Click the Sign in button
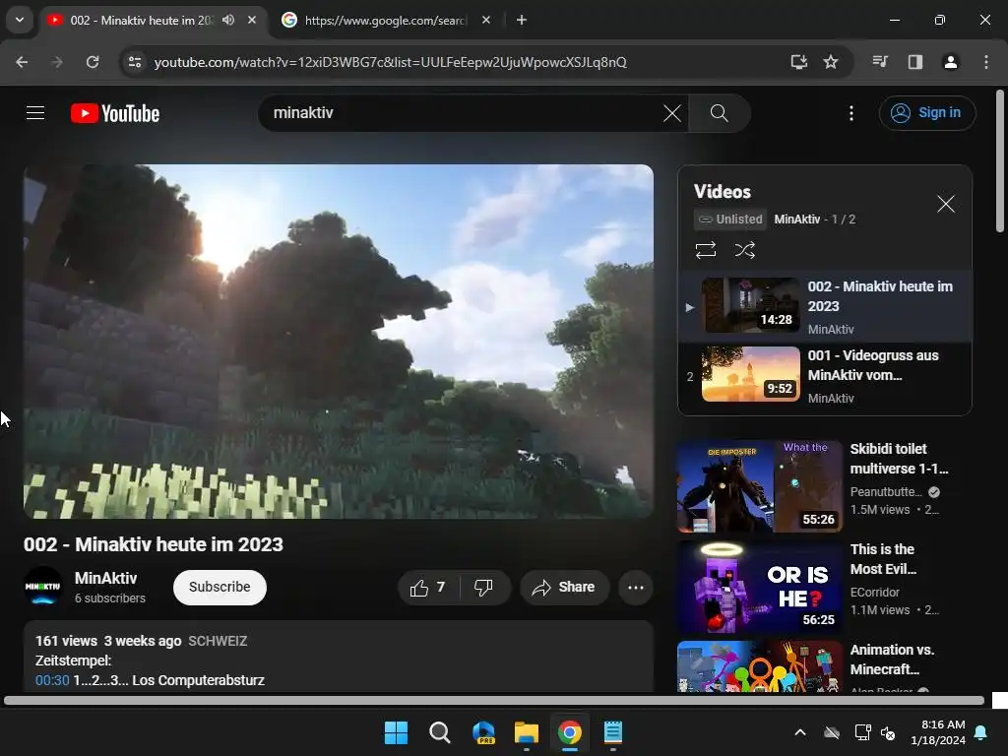Screen dimensions: 1008x756 [927, 112]
